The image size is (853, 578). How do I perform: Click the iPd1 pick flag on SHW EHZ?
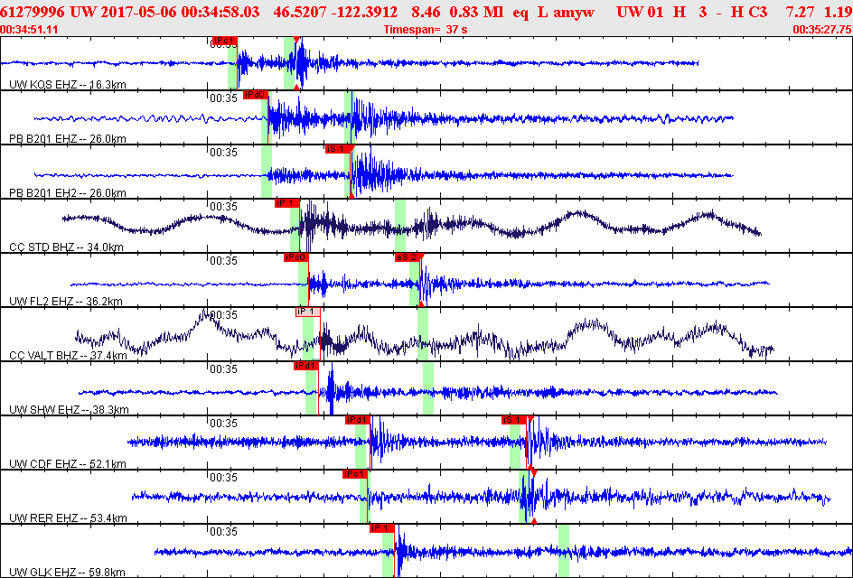(x=305, y=366)
